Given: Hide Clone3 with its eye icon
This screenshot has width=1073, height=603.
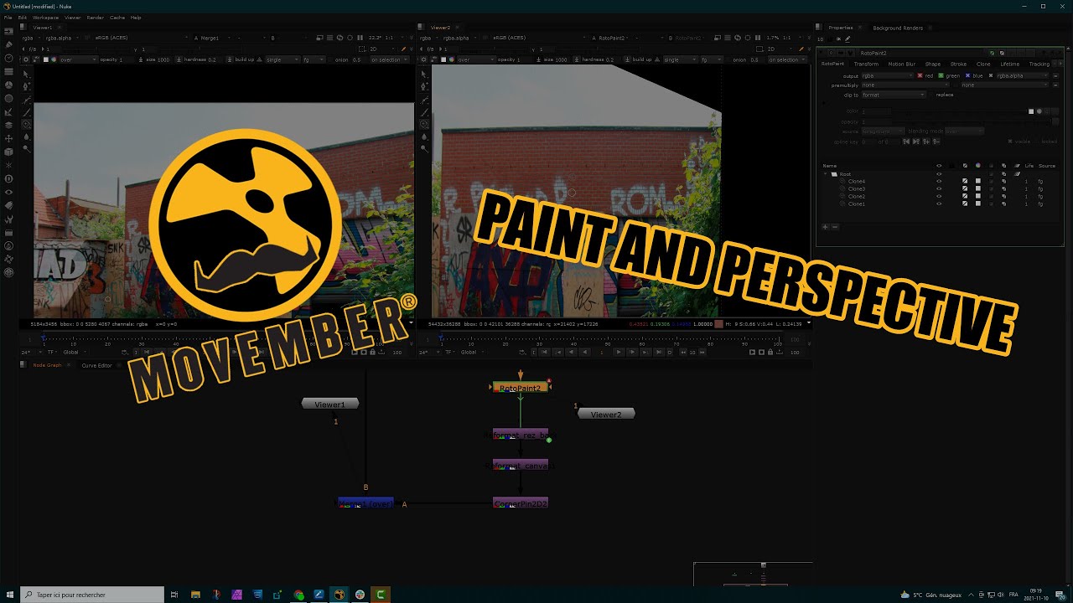Looking at the screenshot, I should (x=939, y=188).
